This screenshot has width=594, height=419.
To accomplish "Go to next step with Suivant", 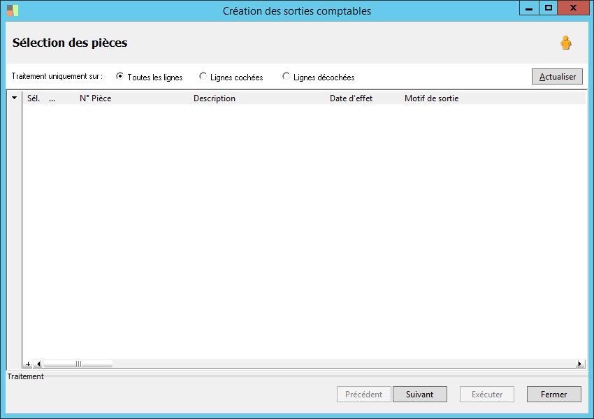I will [420, 395].
